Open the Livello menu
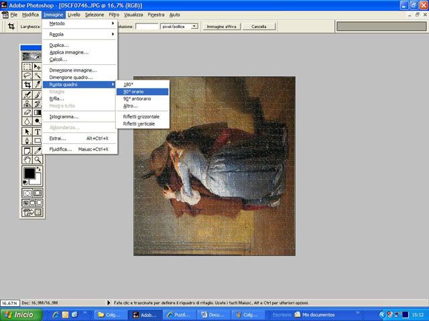This screenshot has width=429, height=321. tap(74, 15)
